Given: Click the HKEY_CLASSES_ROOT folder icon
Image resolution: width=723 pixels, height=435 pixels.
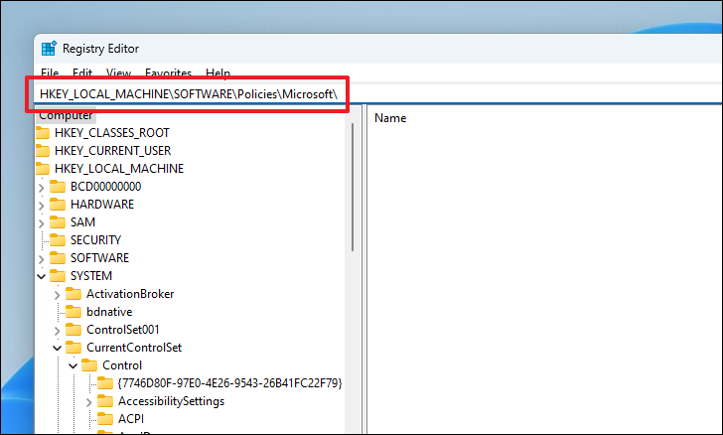Looking at the screenshot, I should pyautogui.click(x=43, y=133).
